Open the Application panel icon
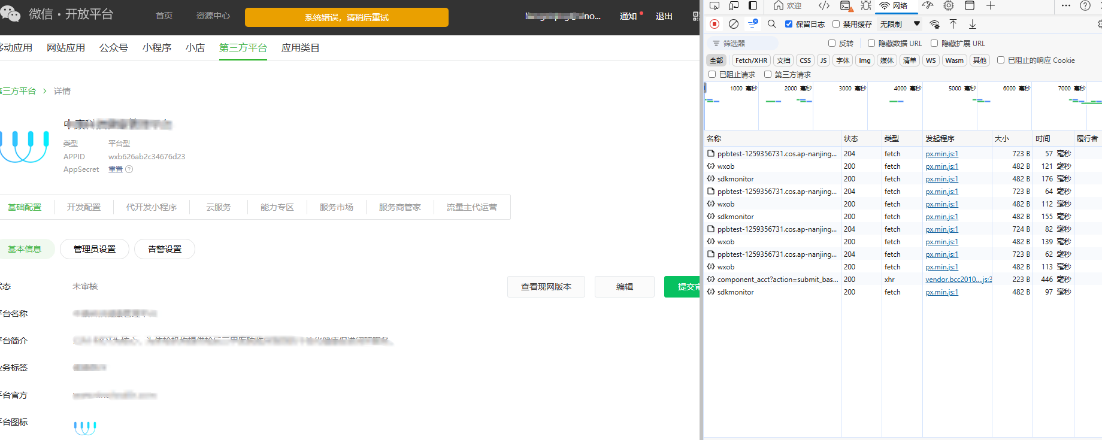Image resolution: width=1102 pixels, height=440 pixels. click(970, 6)
